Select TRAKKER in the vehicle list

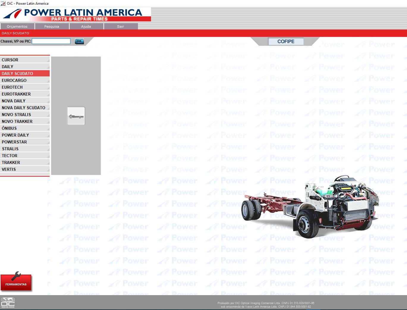(25, 162)
